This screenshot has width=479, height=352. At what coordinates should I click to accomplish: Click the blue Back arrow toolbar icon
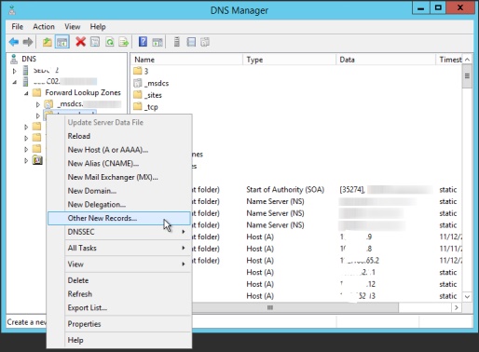14,42
